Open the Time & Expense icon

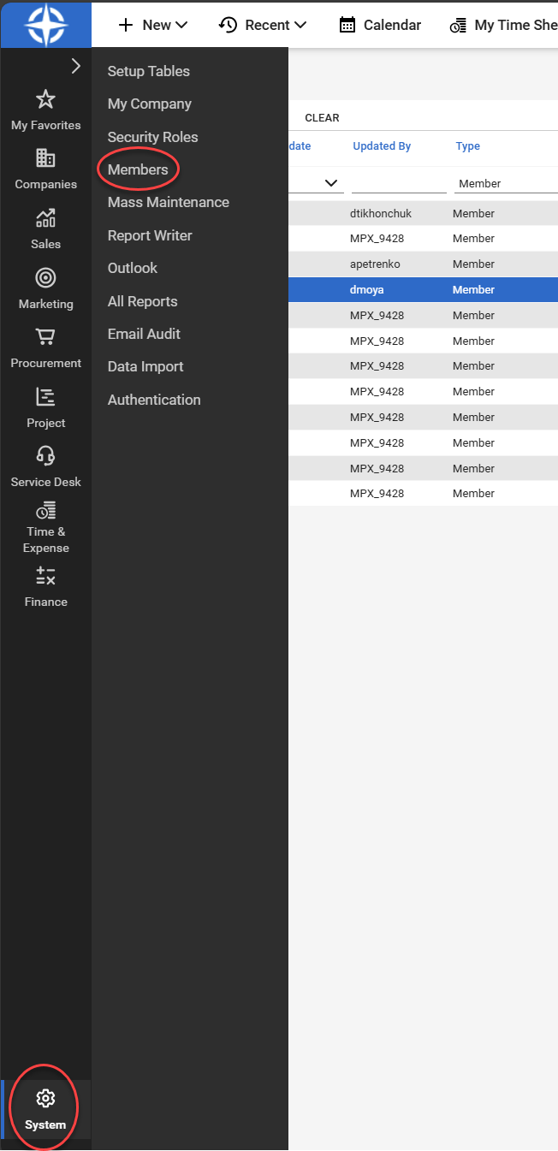coord(45,511)
